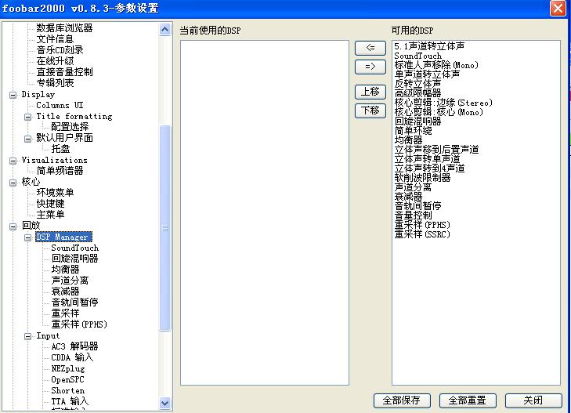Select AC3 解码器 in the tree
Screen dimensions: 571x413
point(74,346)
